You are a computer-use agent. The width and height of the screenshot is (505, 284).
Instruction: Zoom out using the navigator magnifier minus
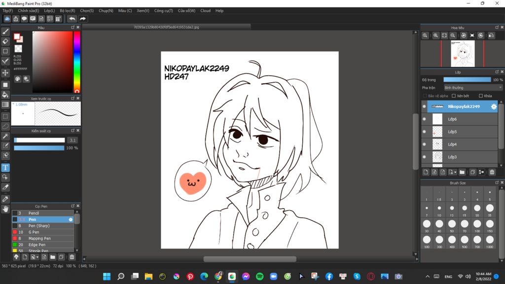pyautogui.click(x=453, y=35)
